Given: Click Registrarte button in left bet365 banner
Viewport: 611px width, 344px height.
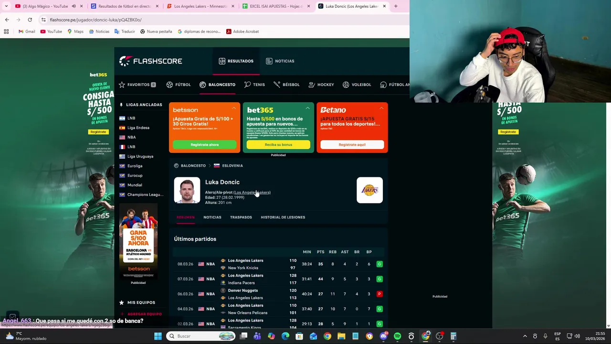Looking at the screenshot, I should (98, 132).
